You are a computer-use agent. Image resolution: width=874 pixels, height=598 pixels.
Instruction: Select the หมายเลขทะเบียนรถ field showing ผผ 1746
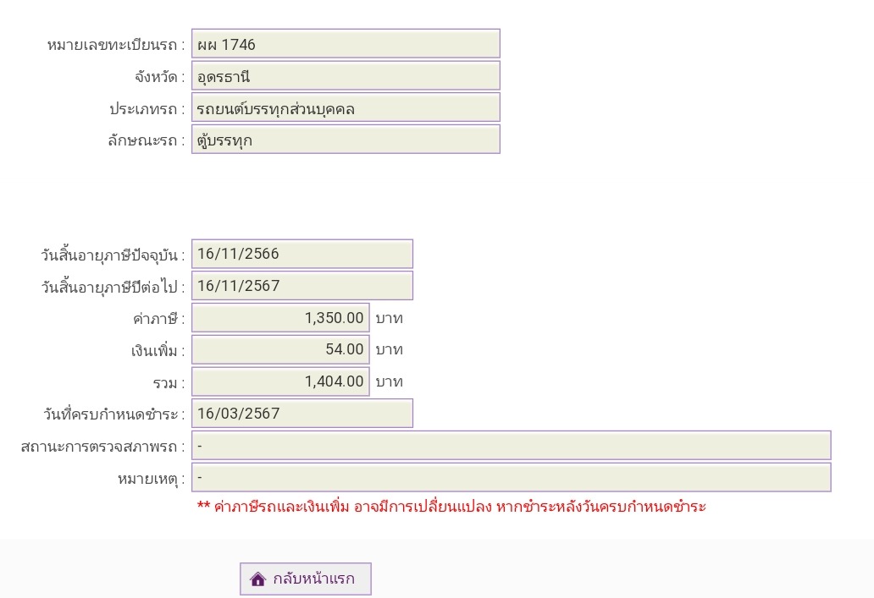pyautogui.click(x=346, y=43)
